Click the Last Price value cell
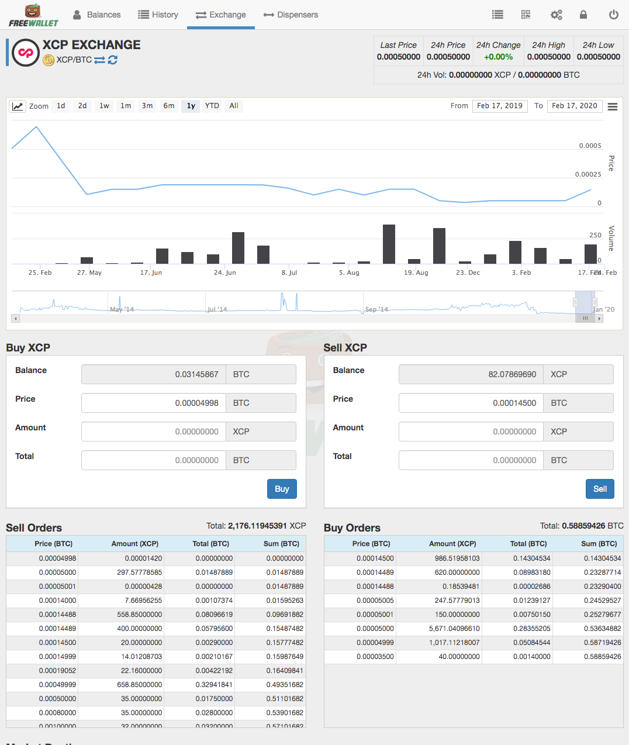This screenshot has height=745, width=629. 399,57
